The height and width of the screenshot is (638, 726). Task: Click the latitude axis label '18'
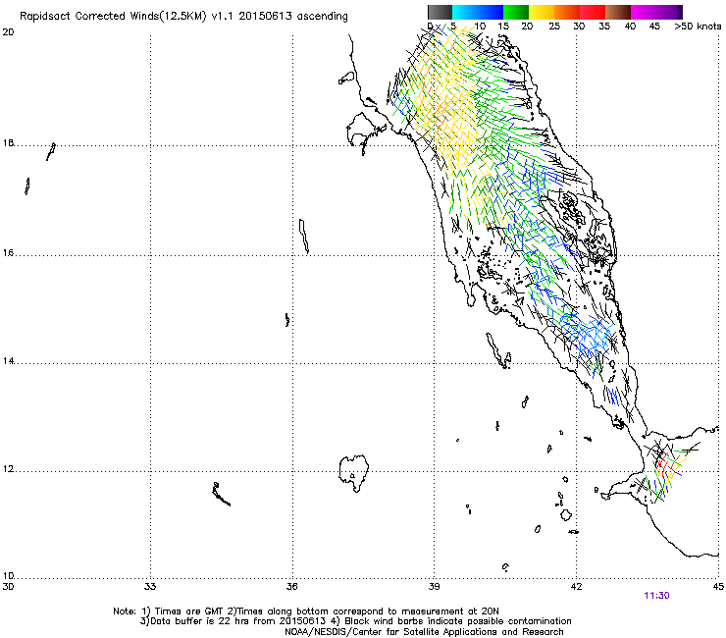8,143
